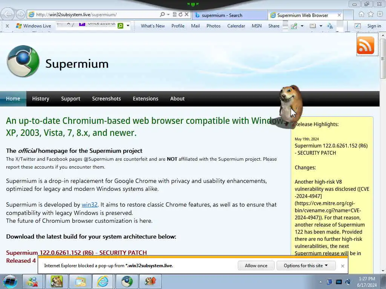This screenshot has height=289, width=386.
Task: Stop loading with the address bar X
Action: pyautogui.click(x=187, y=15)
